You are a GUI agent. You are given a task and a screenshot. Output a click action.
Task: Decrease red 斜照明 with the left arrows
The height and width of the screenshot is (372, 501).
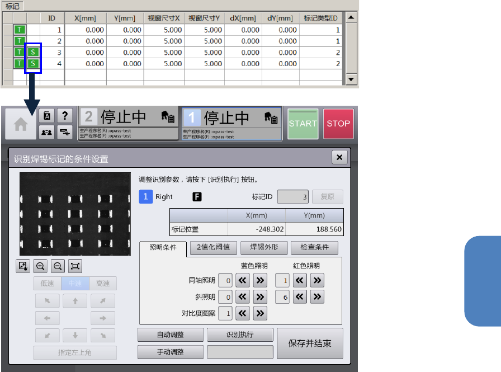pyautogui.click(x=300, y=297)
